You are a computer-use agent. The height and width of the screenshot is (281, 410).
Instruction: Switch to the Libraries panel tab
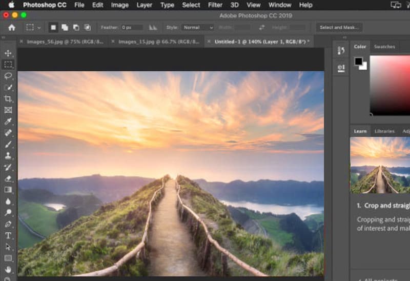click(x=384, y=131)
